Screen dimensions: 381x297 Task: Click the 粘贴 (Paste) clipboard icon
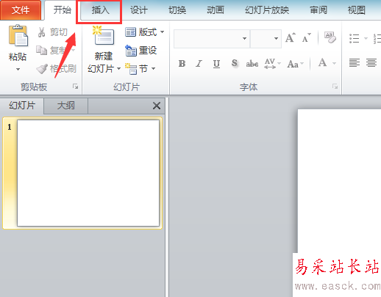18,35
